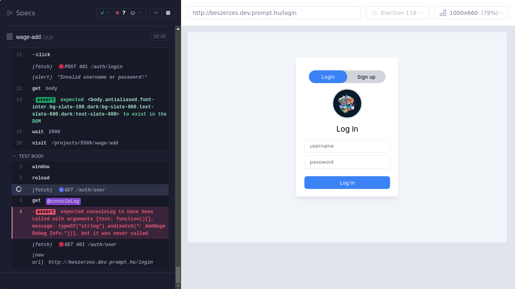Click the pending tests spinner icon
This screenshot has width=515, height=289.
133,13
